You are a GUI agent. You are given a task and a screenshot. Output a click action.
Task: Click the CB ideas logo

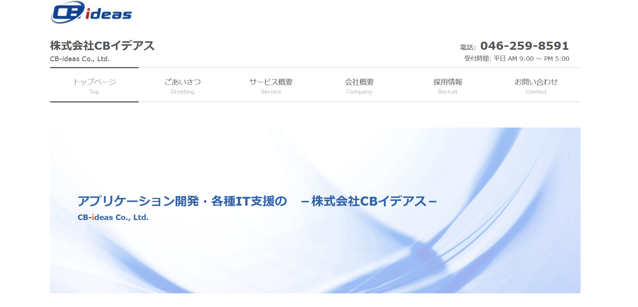(x=91, y=13)
